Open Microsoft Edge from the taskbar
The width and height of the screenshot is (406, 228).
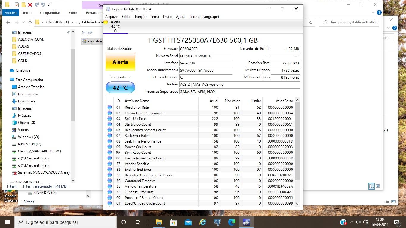pos(232,222)
